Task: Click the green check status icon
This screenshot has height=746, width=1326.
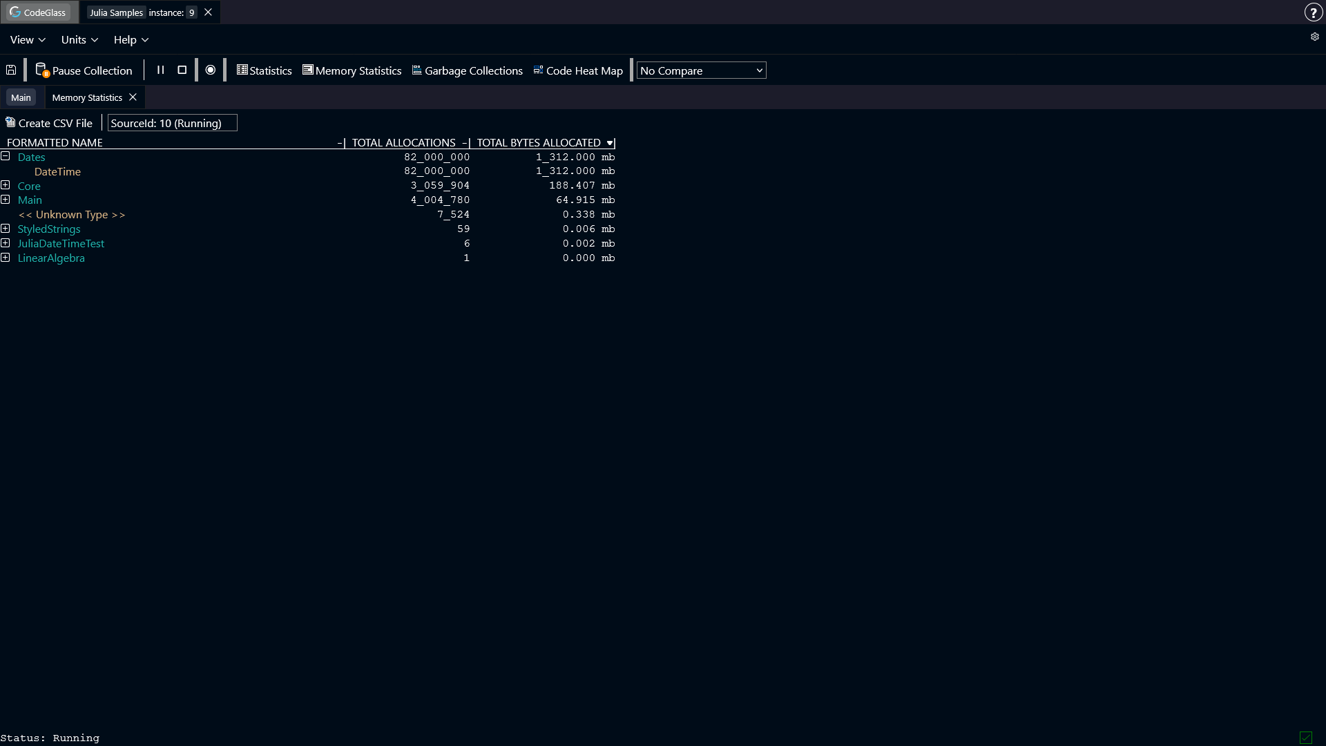Action: point(1305,738)
